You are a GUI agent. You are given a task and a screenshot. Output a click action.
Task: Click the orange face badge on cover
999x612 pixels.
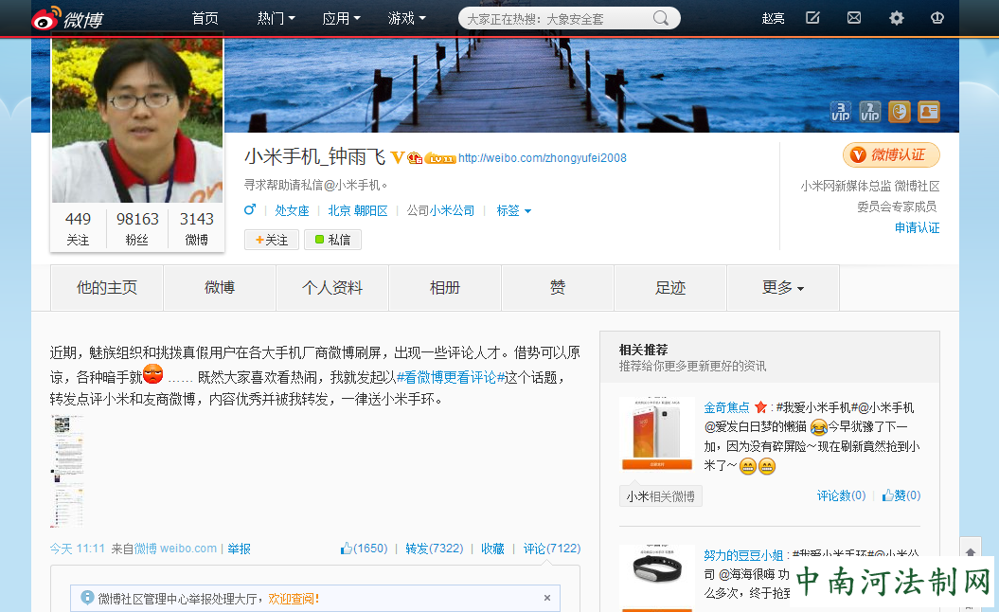(x=900, y=112)
